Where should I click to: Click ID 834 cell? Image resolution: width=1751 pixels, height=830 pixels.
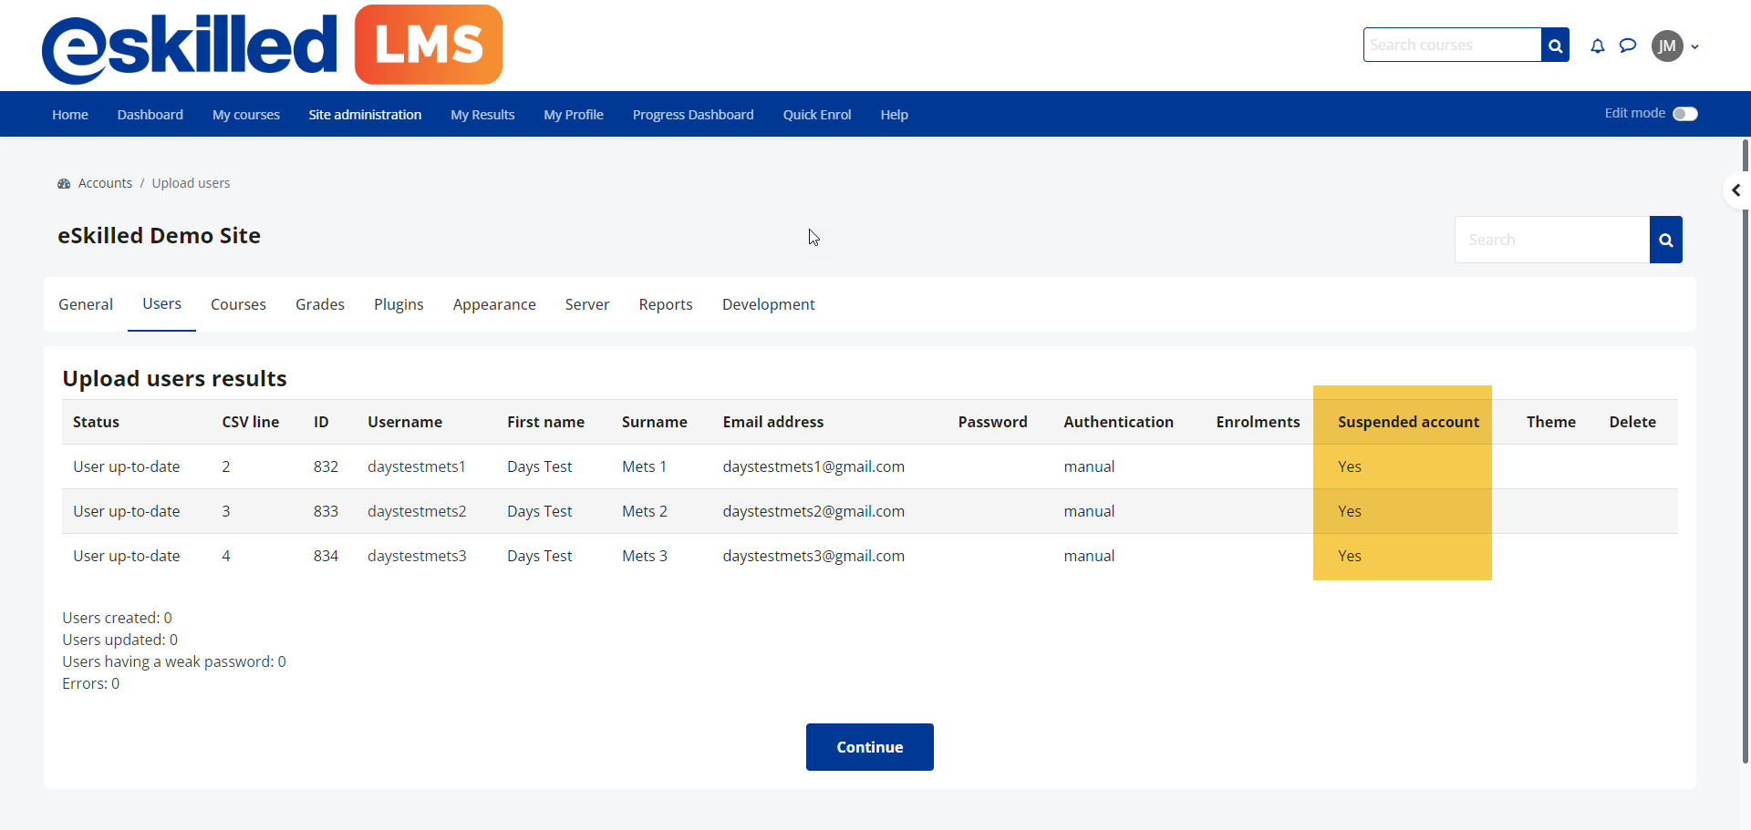click(x=326, y=556)
